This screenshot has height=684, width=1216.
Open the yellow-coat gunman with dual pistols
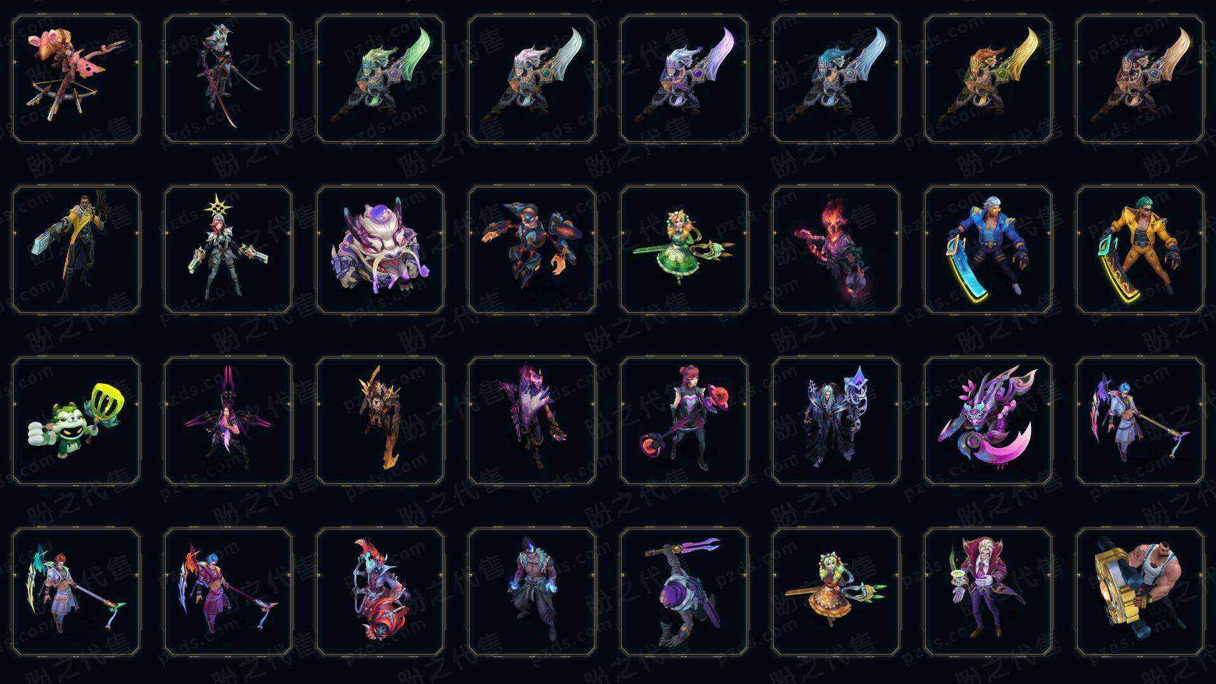click(x=76, y=250)
